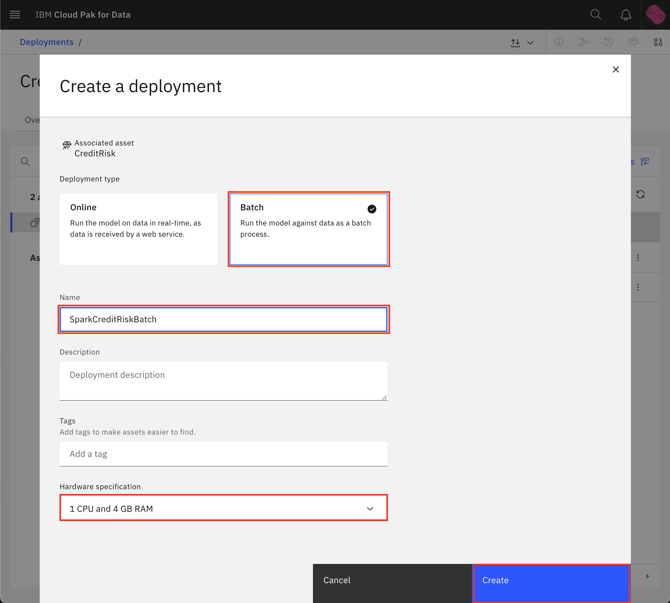Select 1 CPU and 4 GB RAM option
The height and width of the screenshot is (603, 670).
click(224, 508)
